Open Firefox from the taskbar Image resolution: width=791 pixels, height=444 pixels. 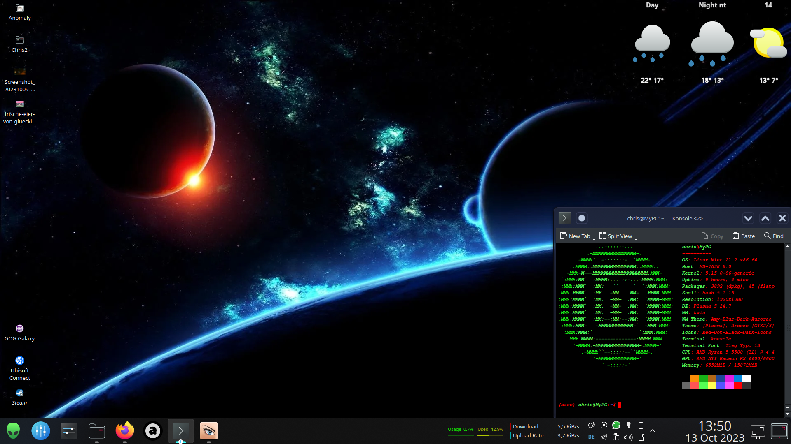[124, 431]
